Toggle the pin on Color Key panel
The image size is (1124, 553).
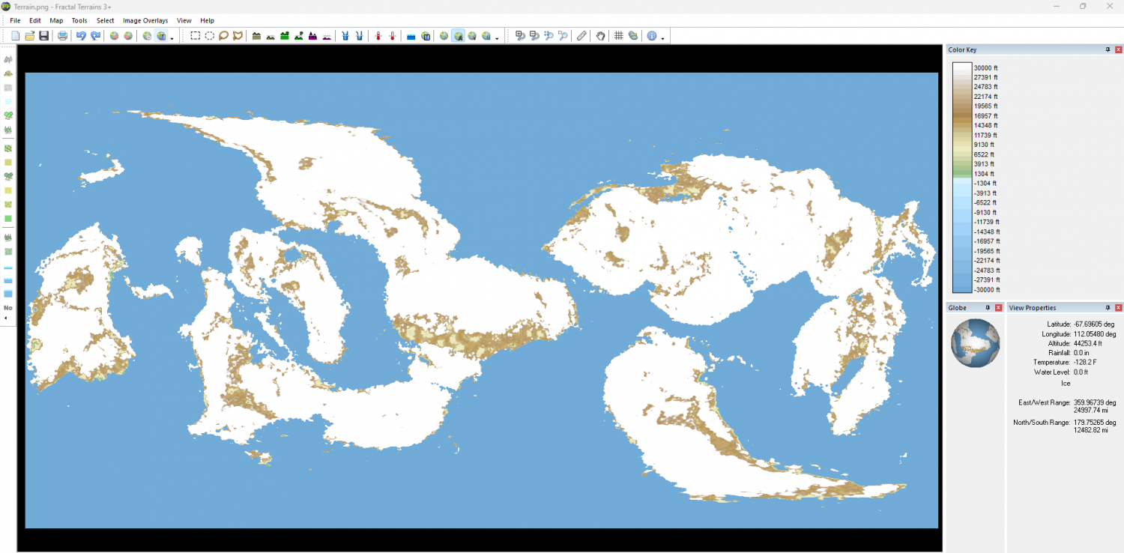point(1108,50)
